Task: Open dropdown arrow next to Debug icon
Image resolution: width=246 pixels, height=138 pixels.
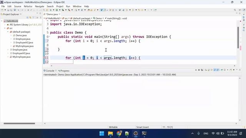Action: pos(53,10)
